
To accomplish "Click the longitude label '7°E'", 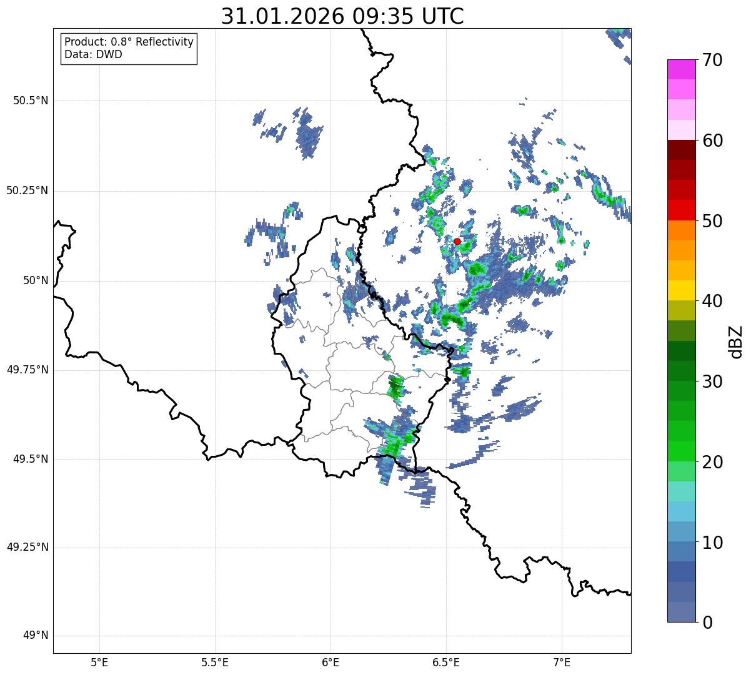I will point(562,662).
